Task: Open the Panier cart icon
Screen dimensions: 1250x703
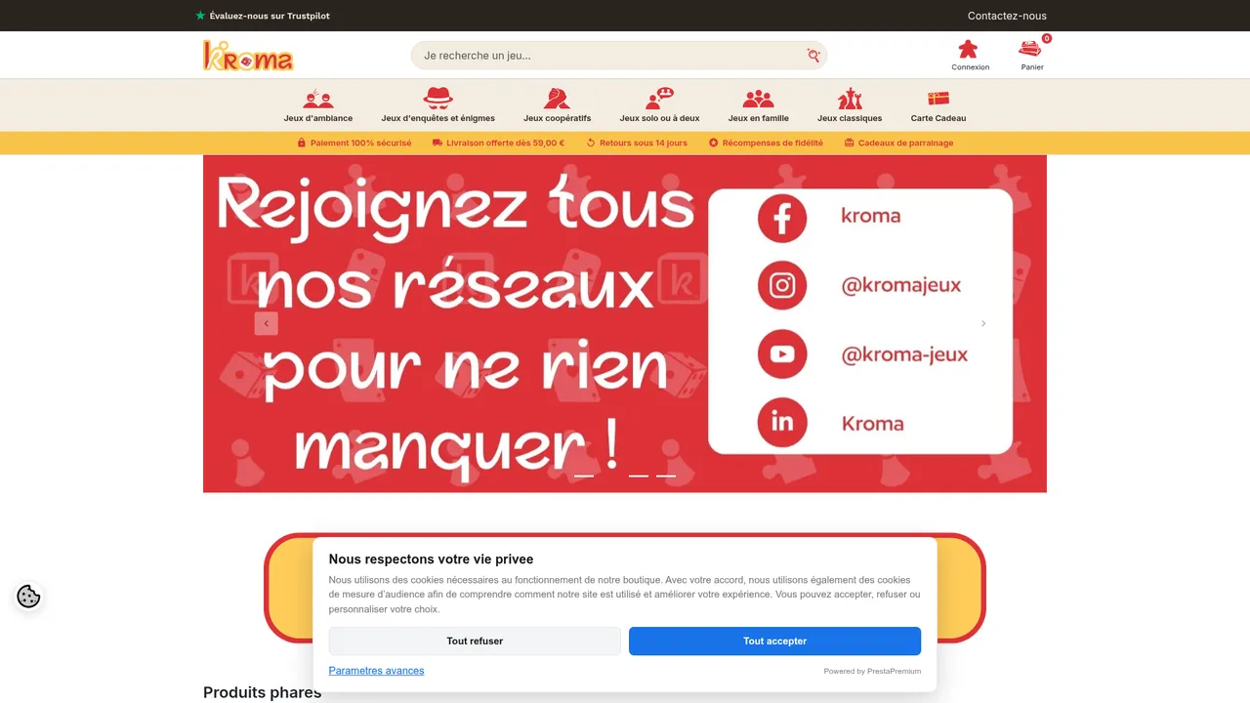Action: click(1030, 48)
